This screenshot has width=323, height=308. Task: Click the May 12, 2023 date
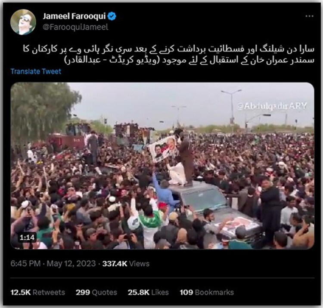coord(71,264)
